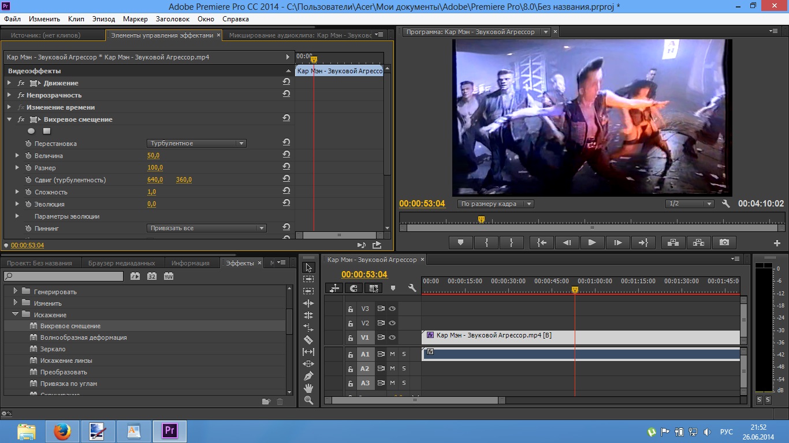The image size is (789, 443).
Task: Select the Slip tool
Action: pyautogui.click(x=308, y=352)
